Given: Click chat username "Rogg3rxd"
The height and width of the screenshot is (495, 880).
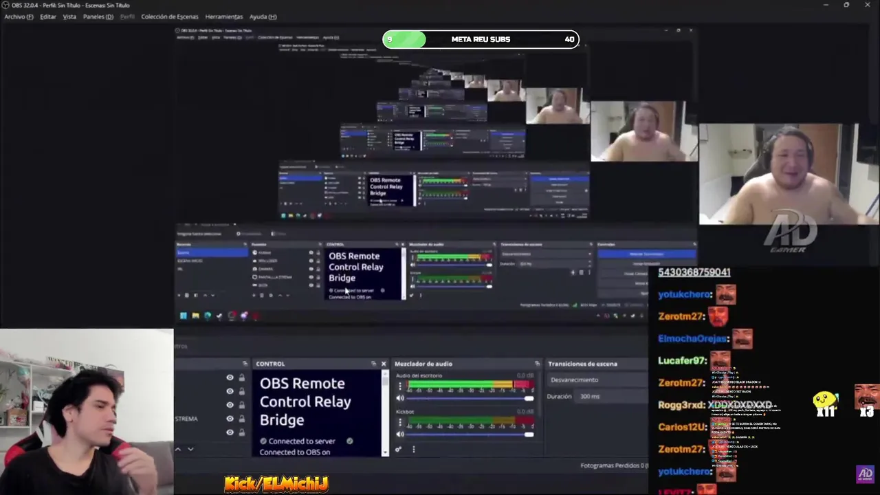Looking at the screenshot, I should pos(681,405).
